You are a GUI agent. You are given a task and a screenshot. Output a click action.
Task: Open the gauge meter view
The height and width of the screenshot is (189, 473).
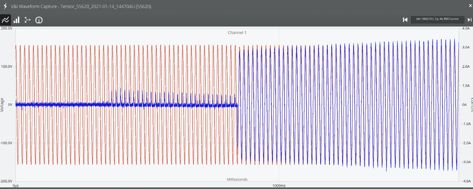point(39,20)
